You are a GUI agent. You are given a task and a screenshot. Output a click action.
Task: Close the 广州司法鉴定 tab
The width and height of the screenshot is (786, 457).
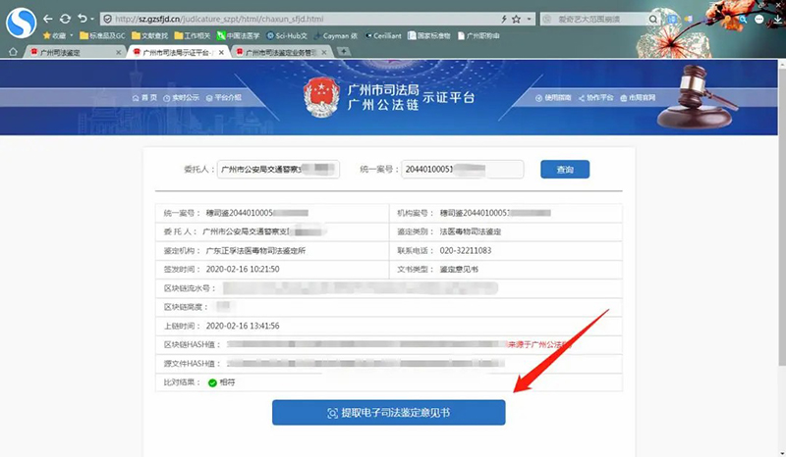point(118,52)
